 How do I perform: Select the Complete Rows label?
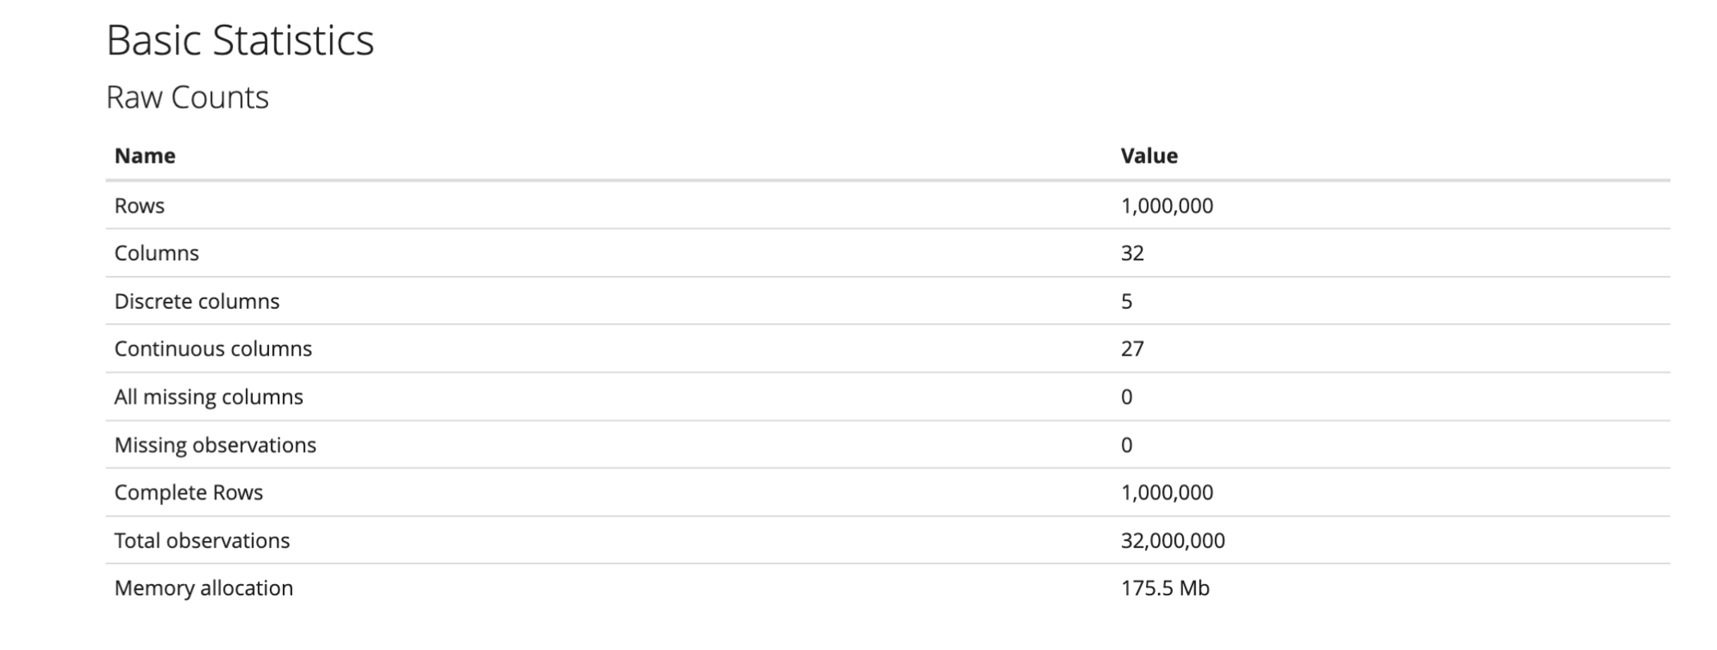188,492
